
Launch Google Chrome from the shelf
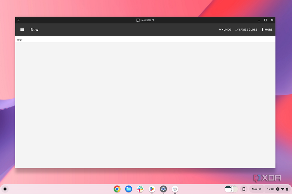pyautogui.click(x=117, y=189)
